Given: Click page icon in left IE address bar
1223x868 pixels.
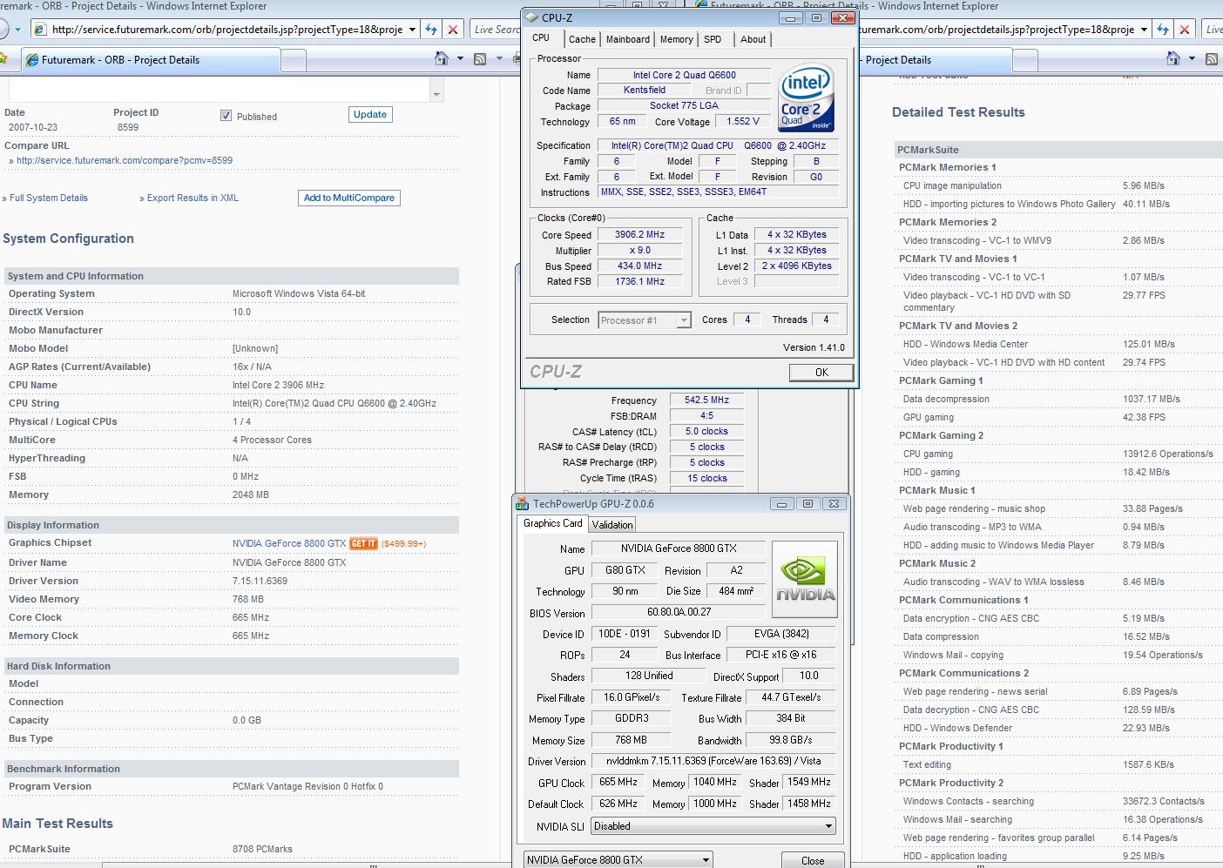Looking at the screenshot, I should pyautogui.click(x=39, y=30).
